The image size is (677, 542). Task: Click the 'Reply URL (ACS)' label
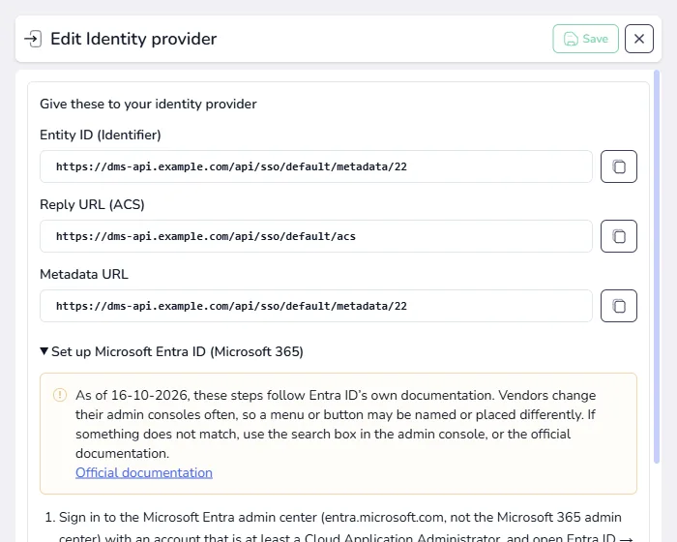[x=92, y=204]
